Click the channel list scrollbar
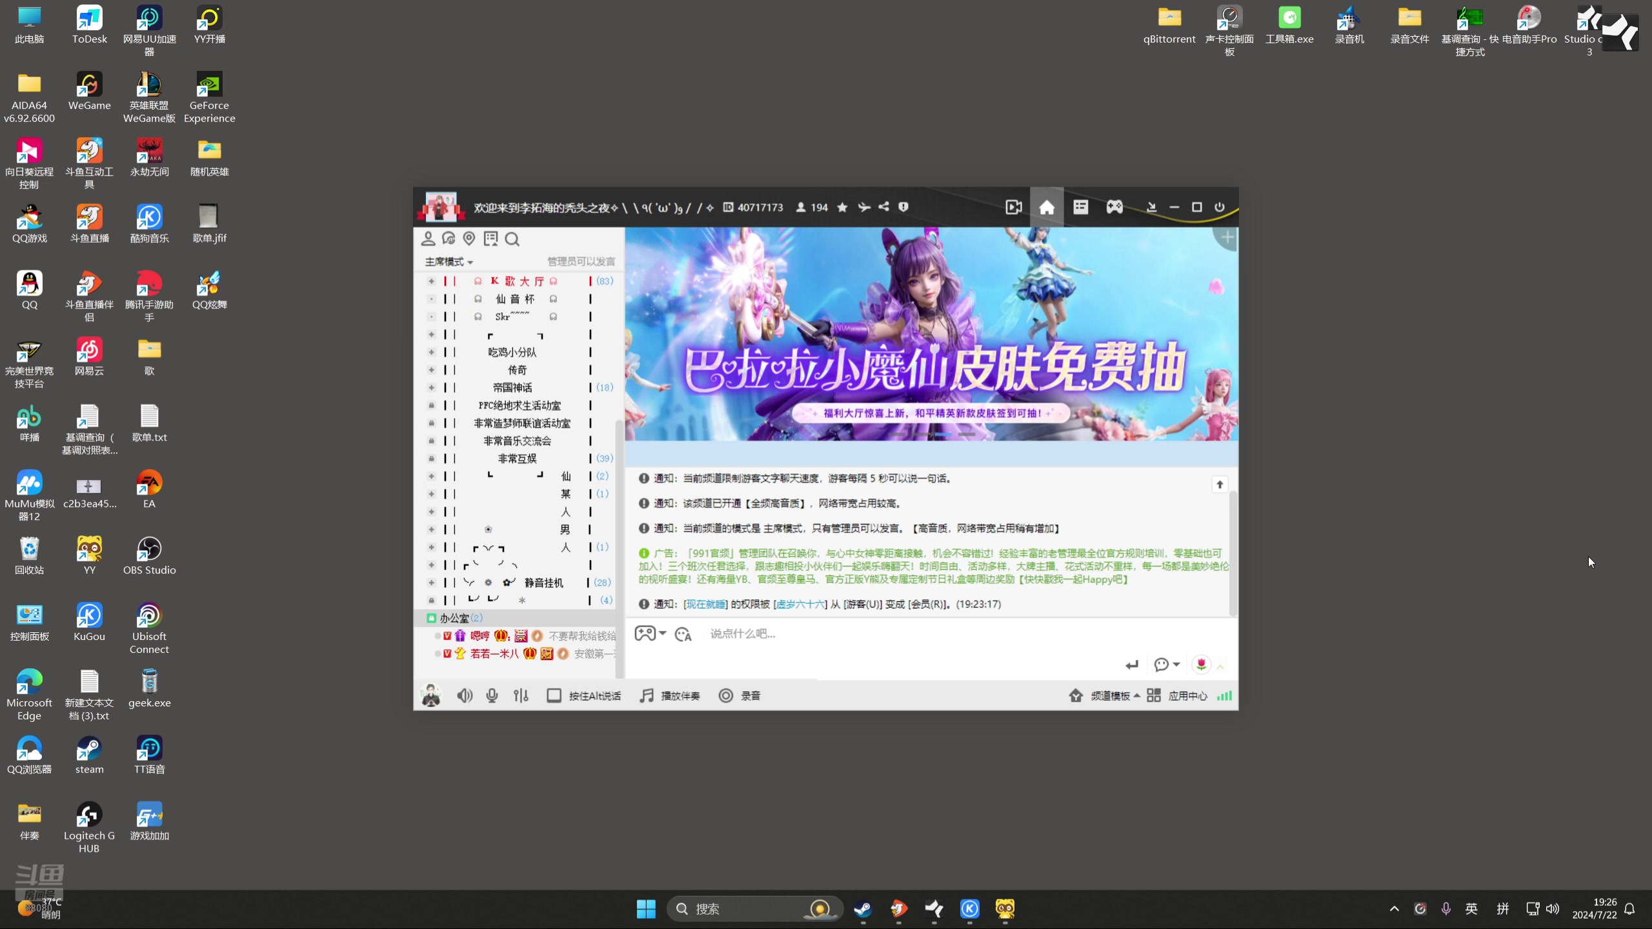 (x=619, y=548)
